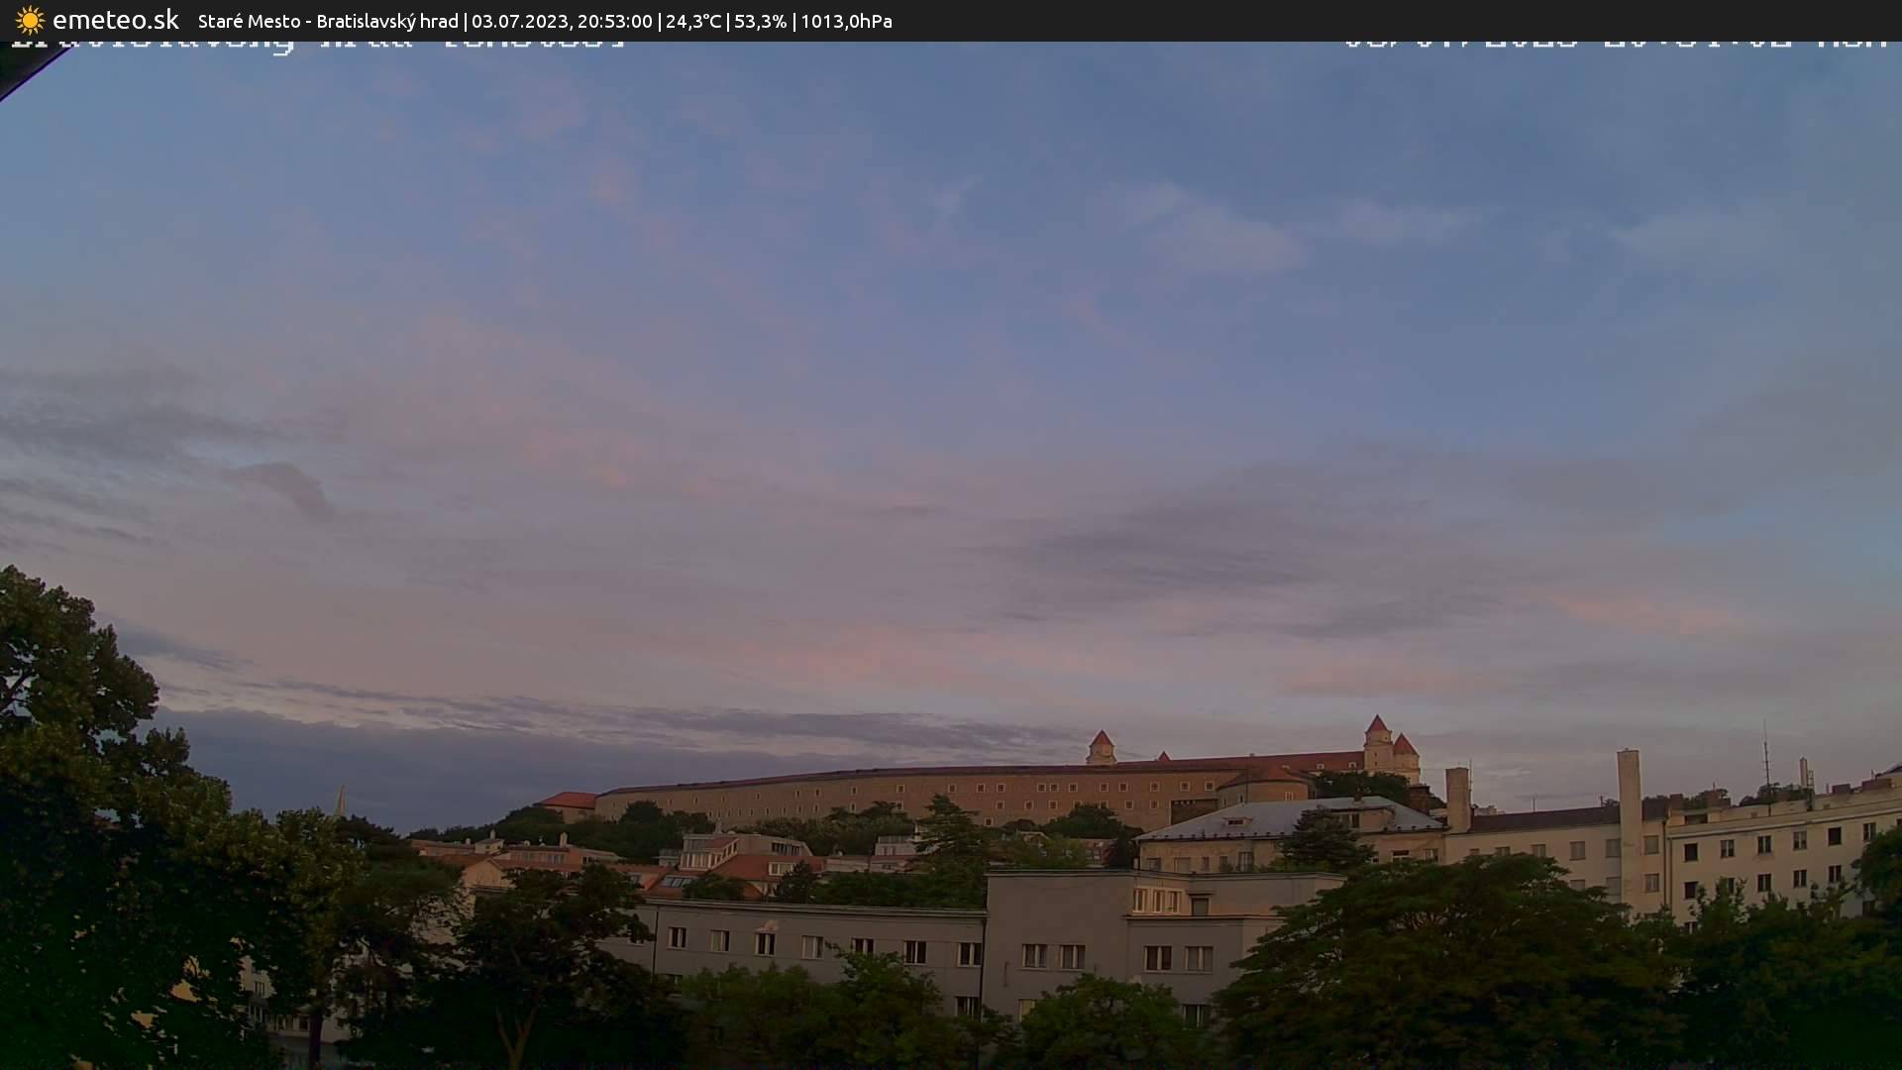
Task: Select the 53,3% humidity reading
Action: (x=760, y=21)
